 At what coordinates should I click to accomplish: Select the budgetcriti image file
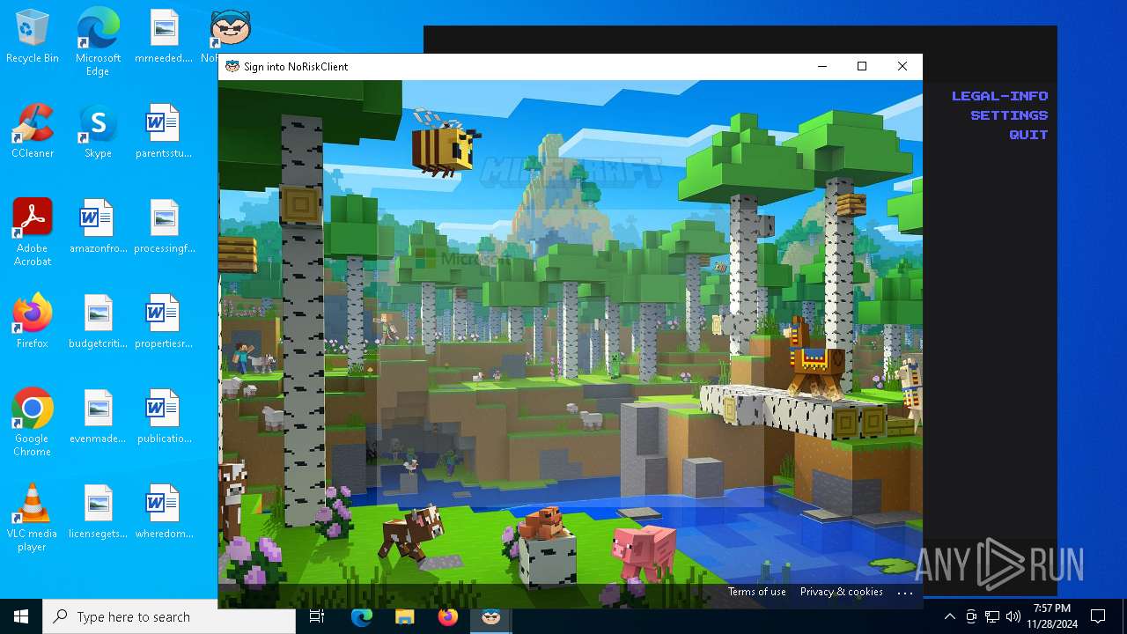coord(98,322)
